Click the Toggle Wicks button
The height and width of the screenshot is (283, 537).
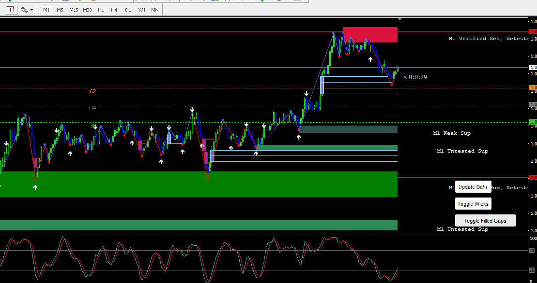(473, 204)
